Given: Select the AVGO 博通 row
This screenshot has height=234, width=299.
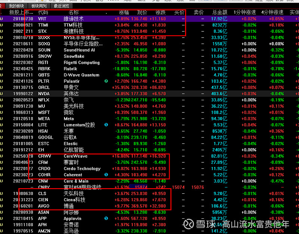Looking at the screenshot, I should point(149,206).
